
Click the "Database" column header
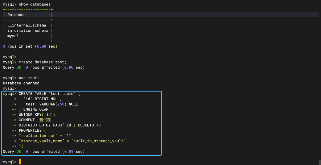tap(16, 15)
